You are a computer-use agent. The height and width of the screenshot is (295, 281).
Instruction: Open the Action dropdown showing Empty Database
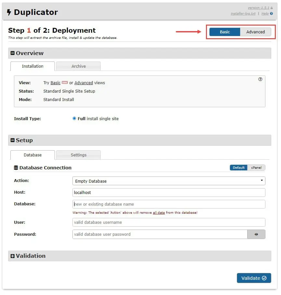tap(169, 181)
